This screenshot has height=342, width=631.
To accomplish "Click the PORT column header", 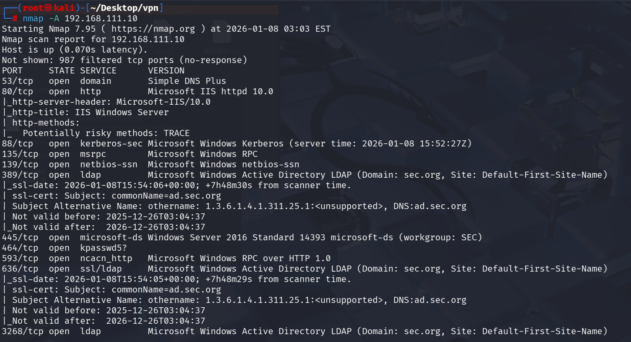I will pyautogui.click(x=12, y=70).
